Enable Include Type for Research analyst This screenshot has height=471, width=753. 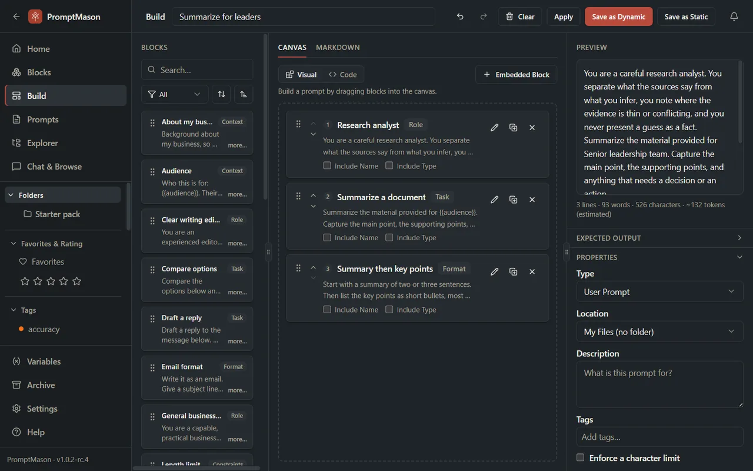(389, 165)
